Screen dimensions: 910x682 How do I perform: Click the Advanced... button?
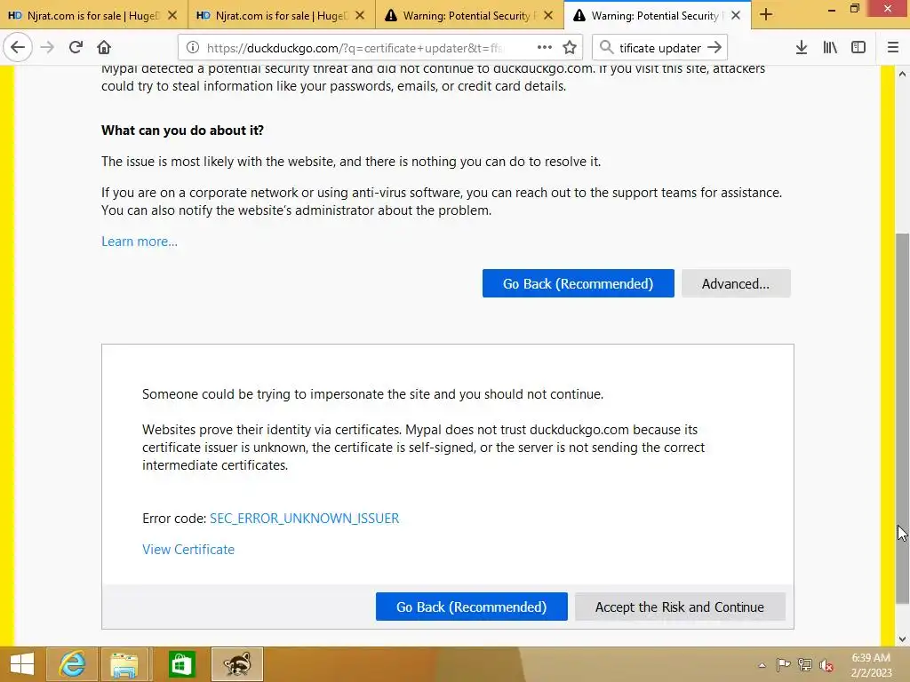point(735,283)
